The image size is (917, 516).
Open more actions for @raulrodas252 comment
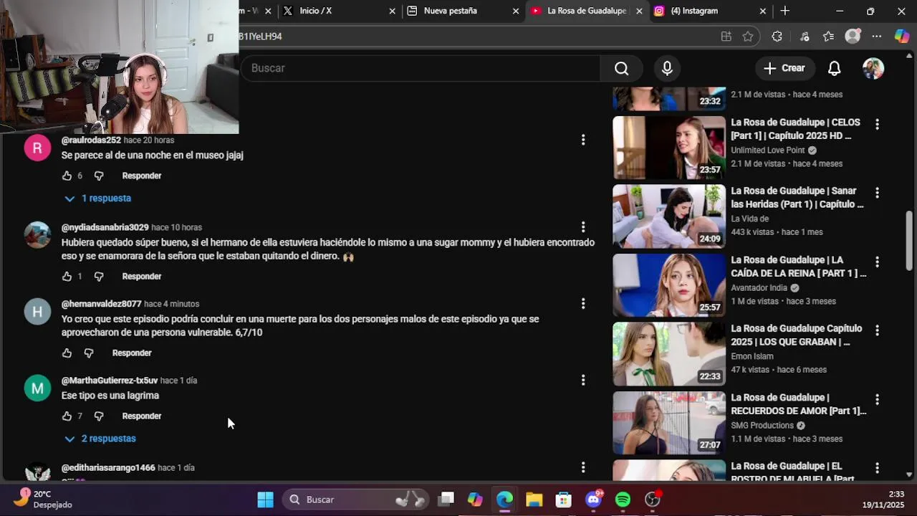pyautogui.click(x=583, y=140)
